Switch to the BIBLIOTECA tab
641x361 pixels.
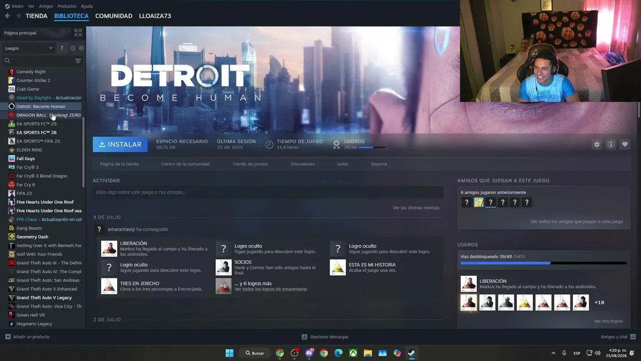pos(71,16)
